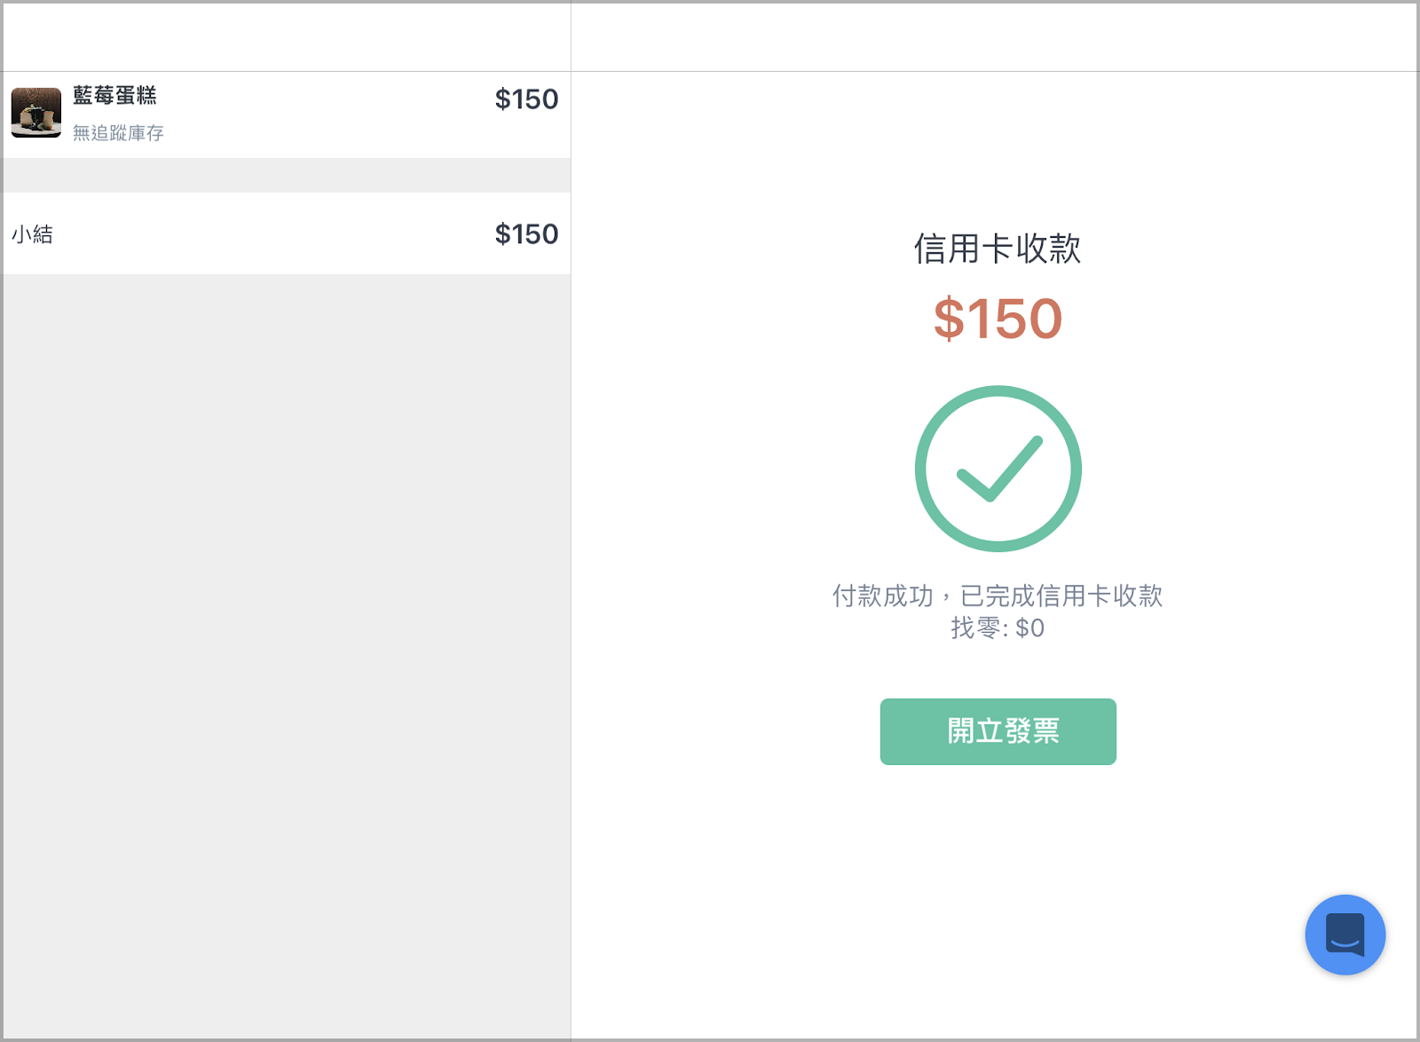Open the blue chat support bubble

[x=1345, y=935]
